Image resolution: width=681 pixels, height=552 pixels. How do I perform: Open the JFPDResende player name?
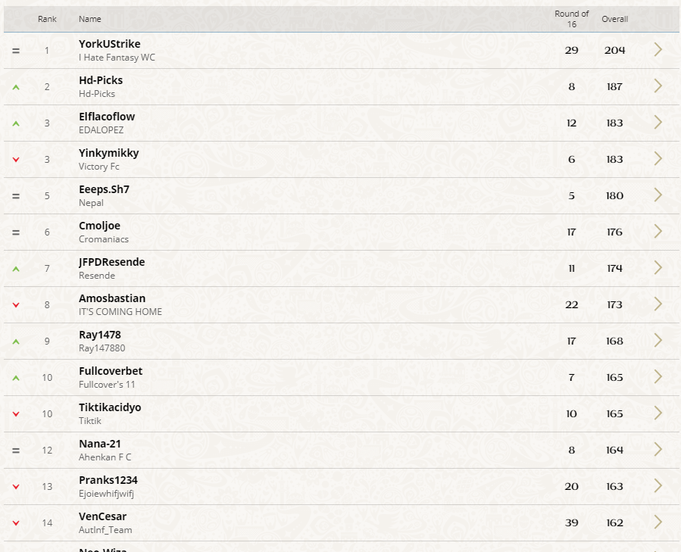(x=111, y=262)
